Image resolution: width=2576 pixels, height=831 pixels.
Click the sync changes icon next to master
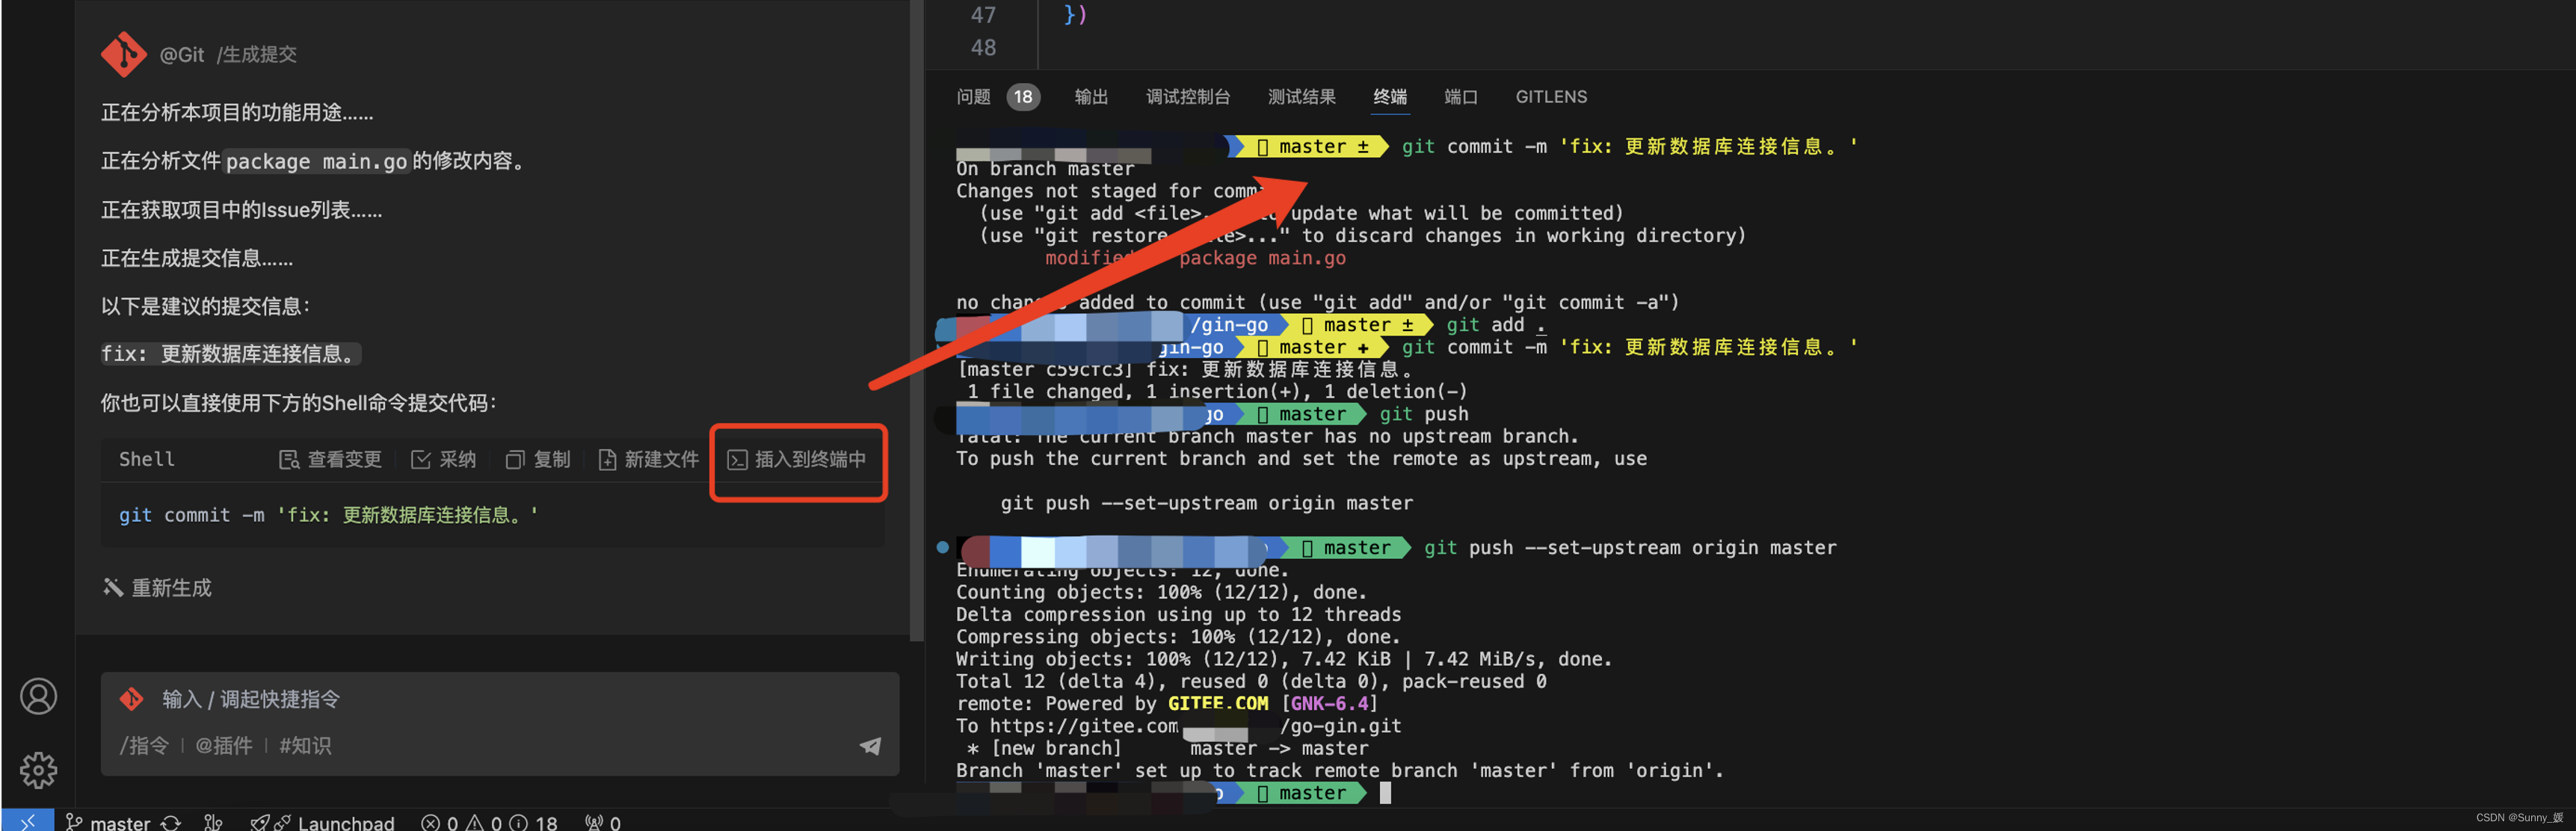pyautogui.click(x=171, y=822)
